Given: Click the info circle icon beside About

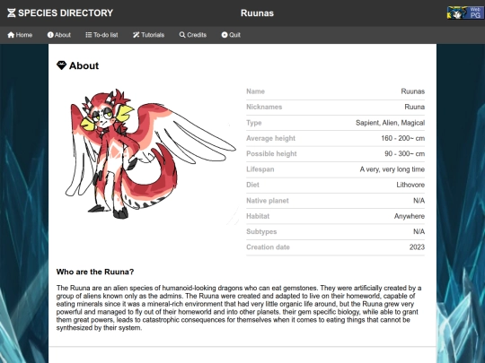Looking at the screenshot, I should 50,35.
